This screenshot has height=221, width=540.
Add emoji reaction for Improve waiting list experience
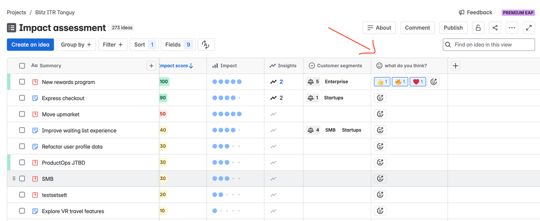click(380, 131)
